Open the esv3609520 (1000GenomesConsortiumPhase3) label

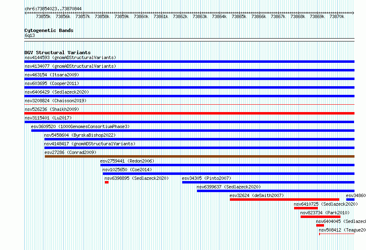(x=80, y=126)
